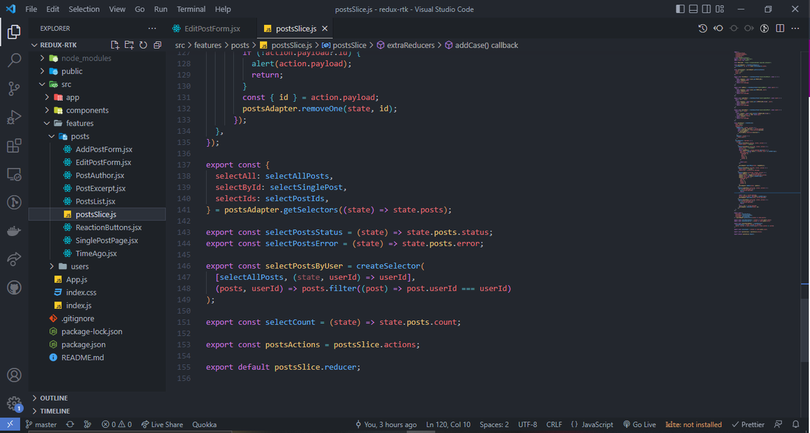The width and height of the screenshot is (810, 433).
Task: Toggle file blame icon in editor toolbar
Action: pyautogui.click(x=765, y=28)
